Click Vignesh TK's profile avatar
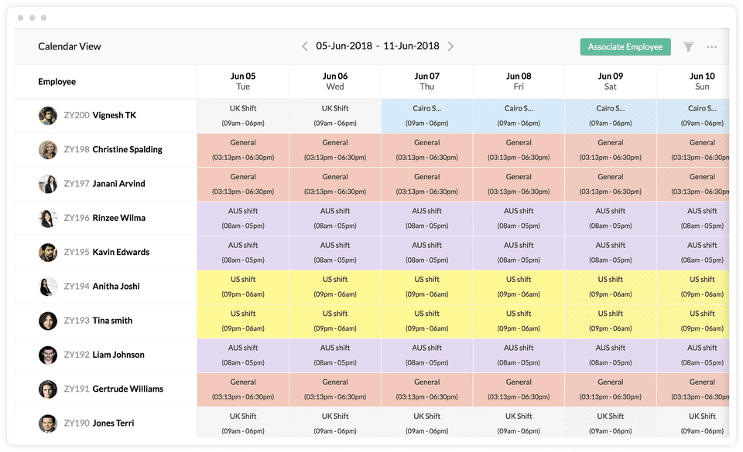Screen dimensions: 743x452 pyautogui.click(x=48, y=116)
